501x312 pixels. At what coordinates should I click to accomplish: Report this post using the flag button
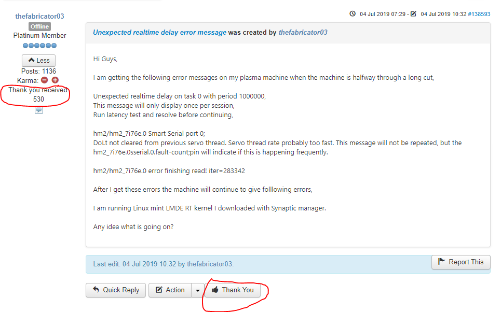point(461,262)
